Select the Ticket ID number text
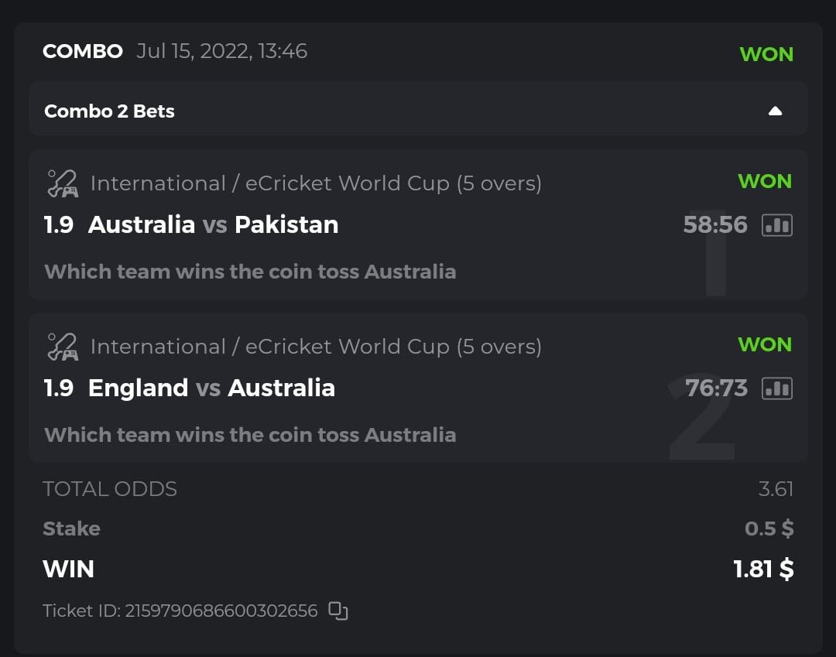This screenshot has height=657, width=836. (x=221, y=611)
